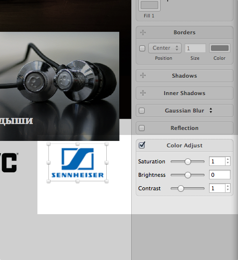Uncheck the Color Adjust checkbox

pos(142,145)
